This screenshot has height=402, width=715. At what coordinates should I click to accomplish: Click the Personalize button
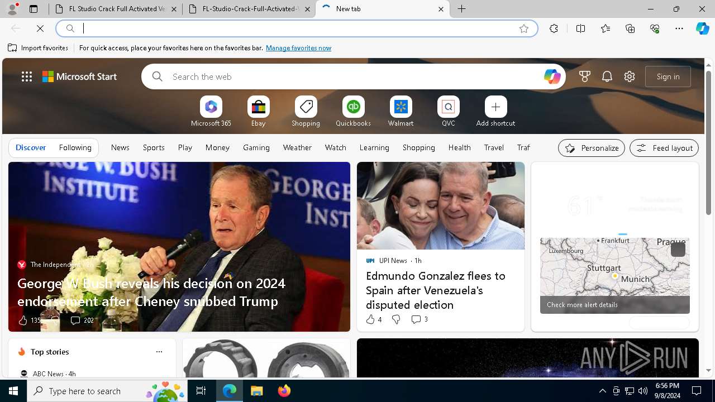592,148
